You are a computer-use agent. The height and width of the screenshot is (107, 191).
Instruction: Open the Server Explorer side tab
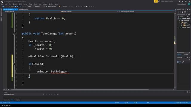point(1,12)
